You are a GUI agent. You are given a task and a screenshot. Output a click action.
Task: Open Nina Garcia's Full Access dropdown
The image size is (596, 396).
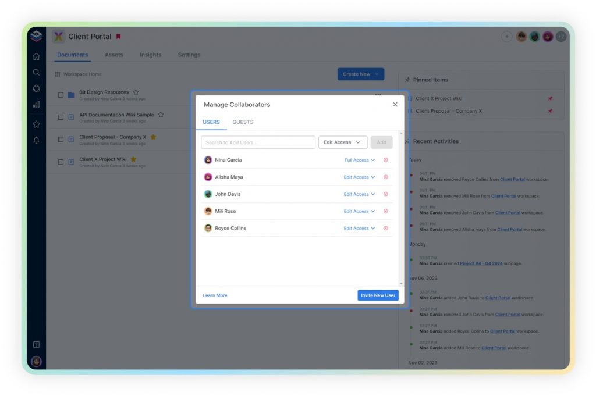coord(359,160)
